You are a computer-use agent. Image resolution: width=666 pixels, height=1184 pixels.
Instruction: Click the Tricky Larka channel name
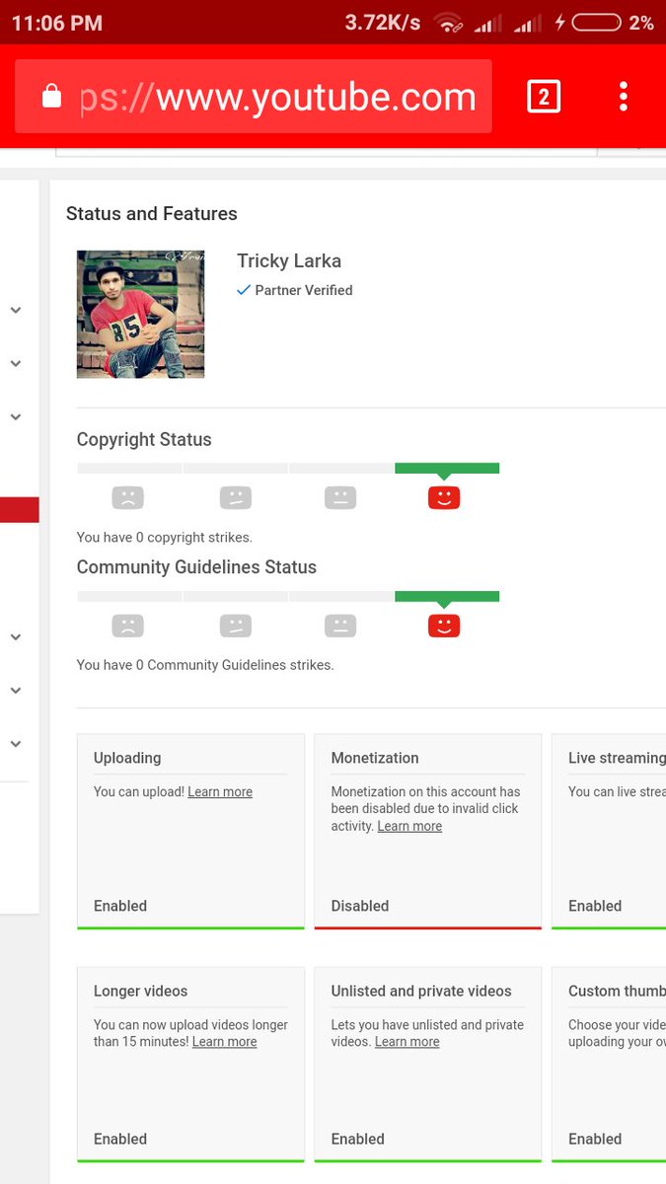click(289, 260)
